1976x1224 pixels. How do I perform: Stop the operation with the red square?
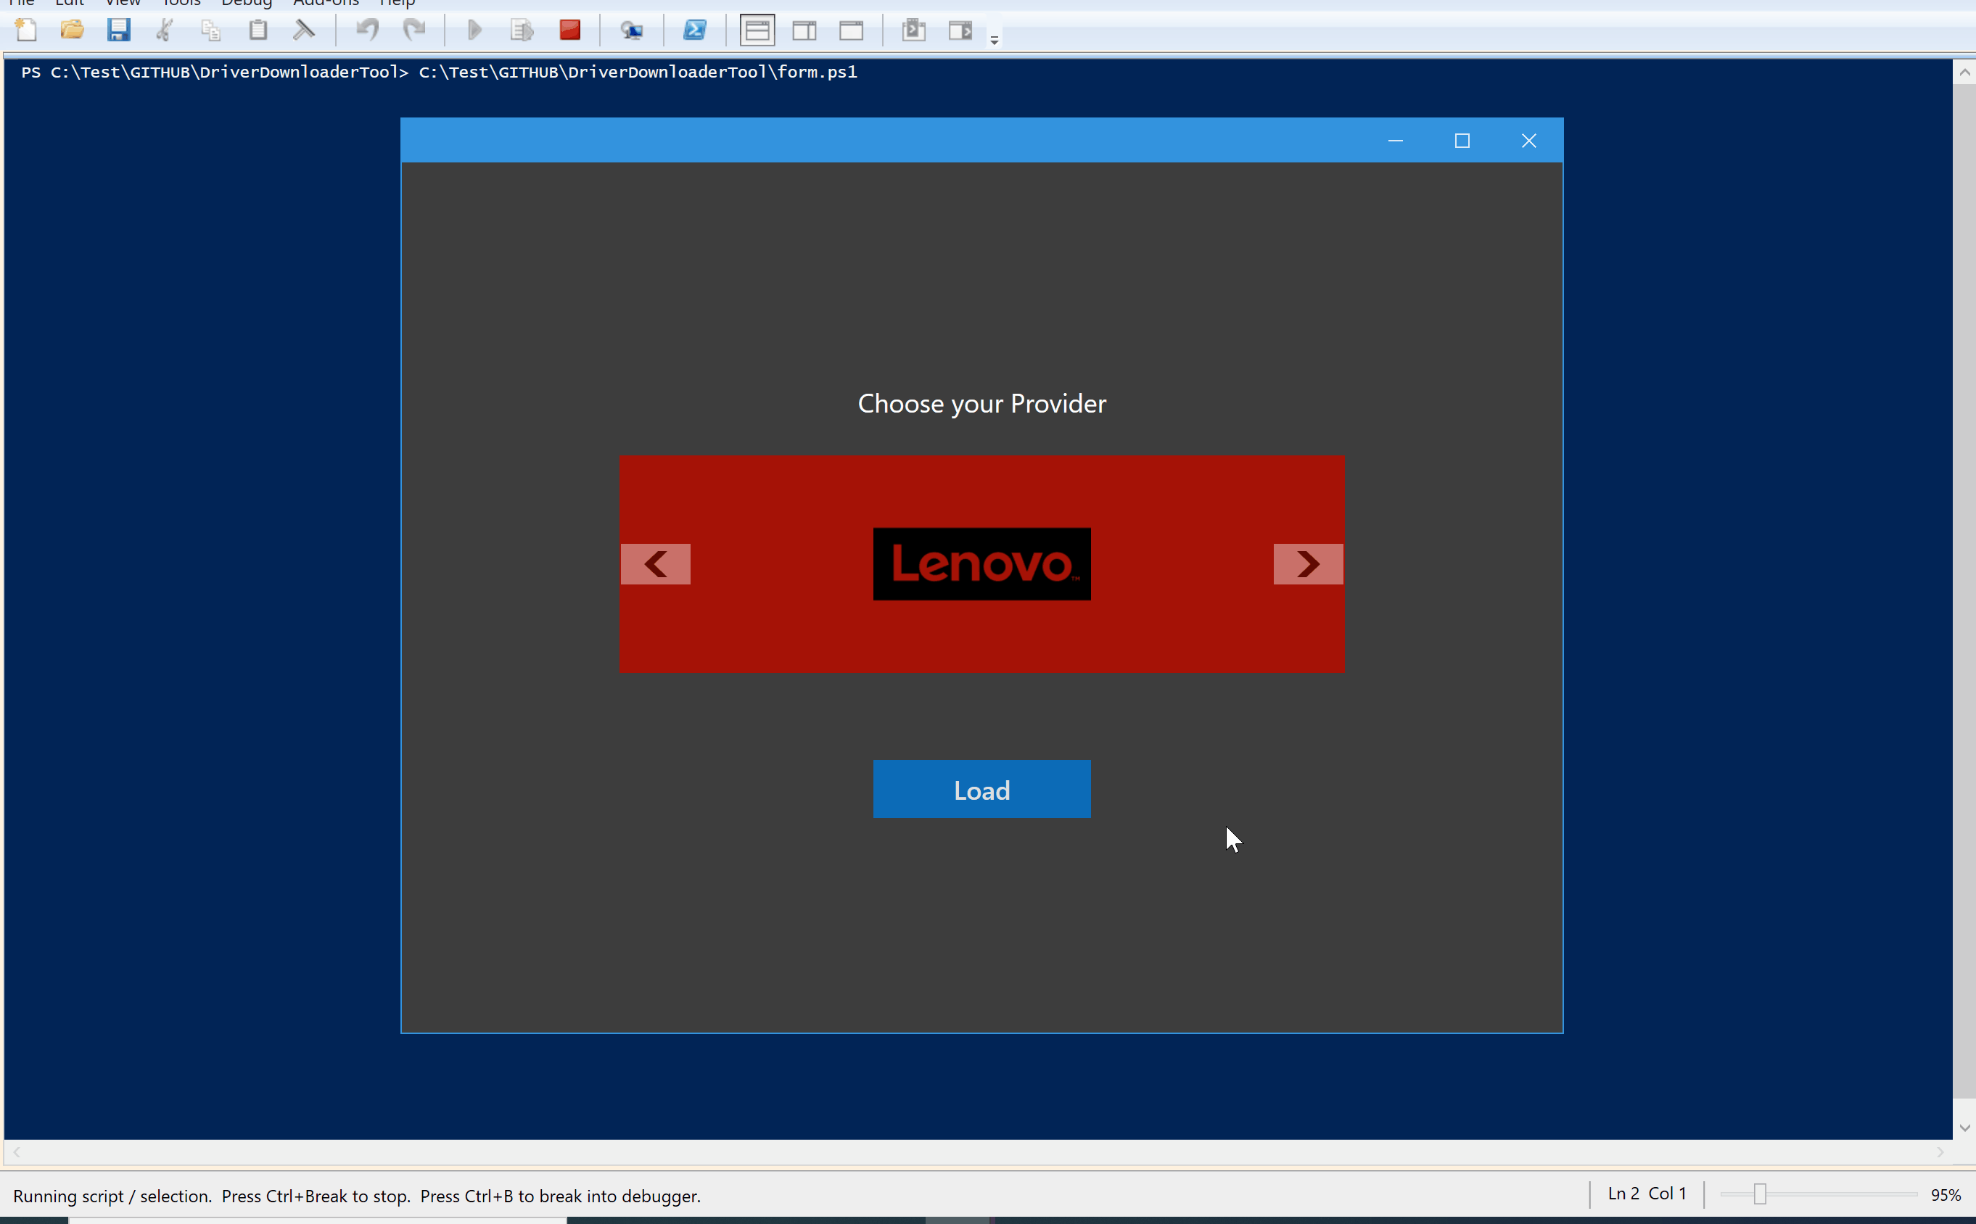point(570,30)
